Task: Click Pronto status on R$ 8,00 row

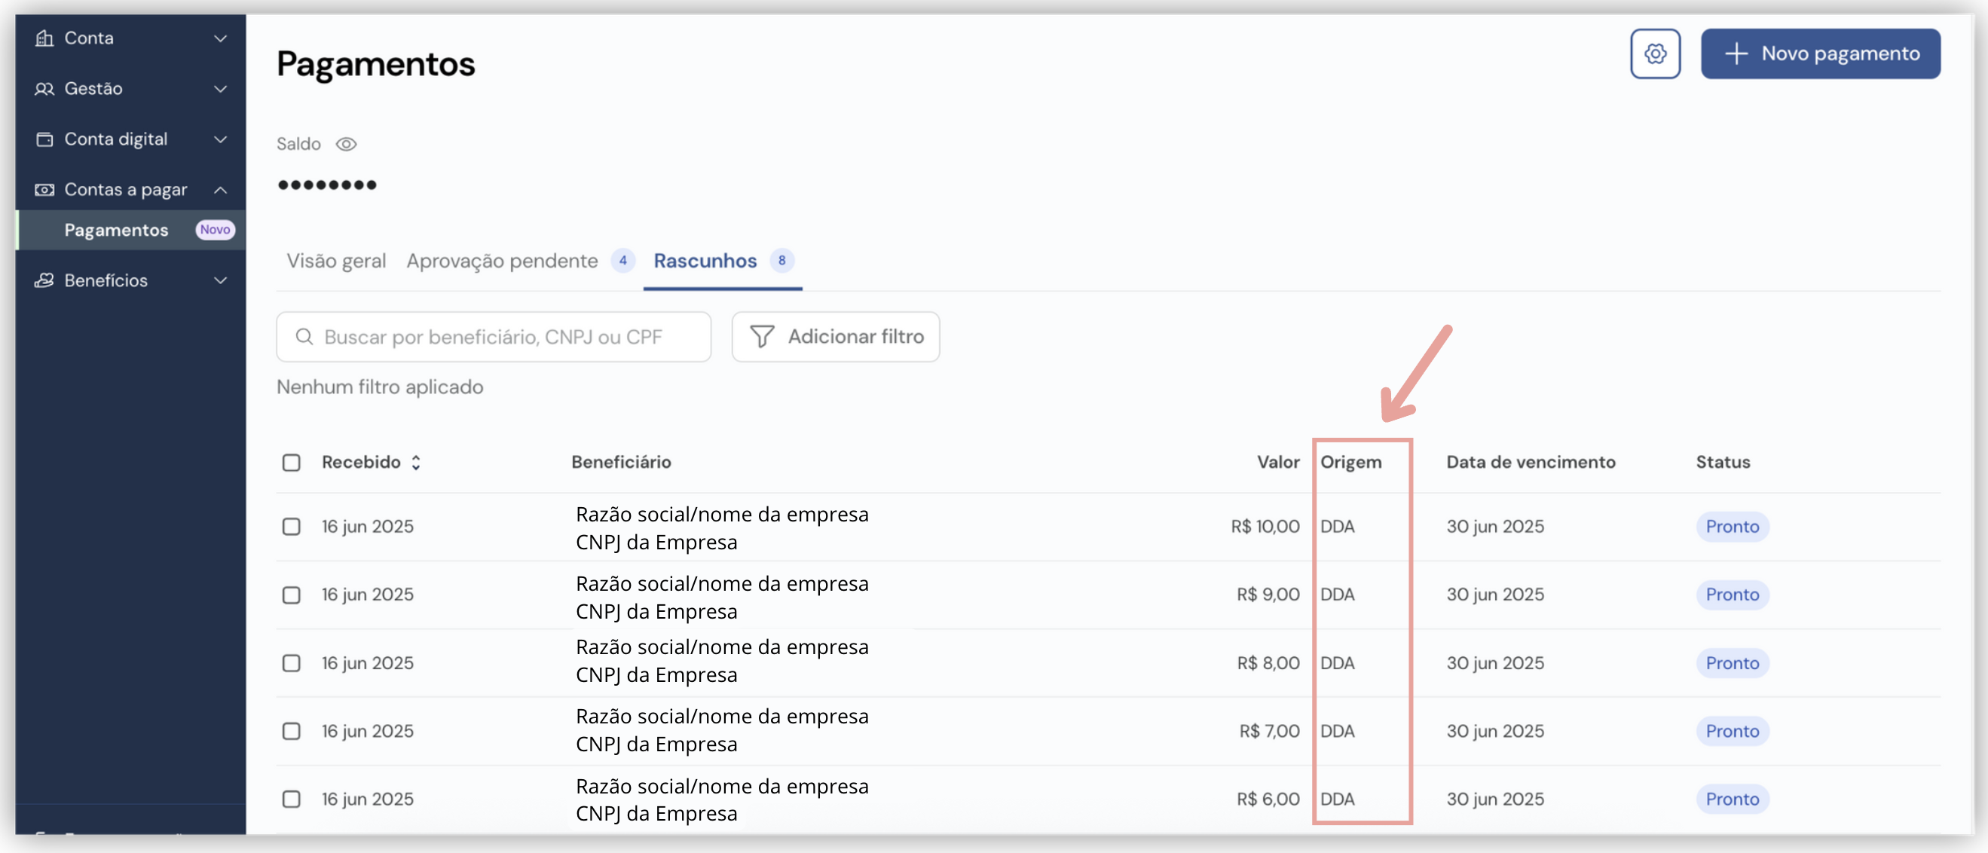Action: coord(1732,663)
